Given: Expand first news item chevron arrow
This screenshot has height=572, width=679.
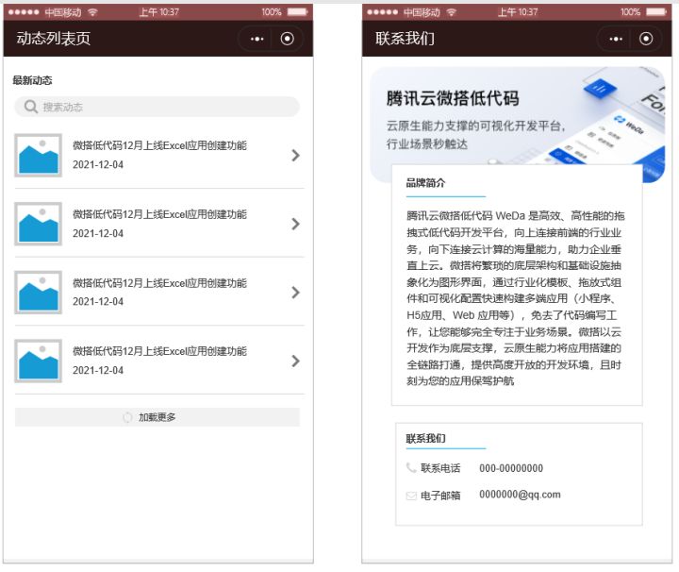Looking at the screenshot, I should 296,155.
